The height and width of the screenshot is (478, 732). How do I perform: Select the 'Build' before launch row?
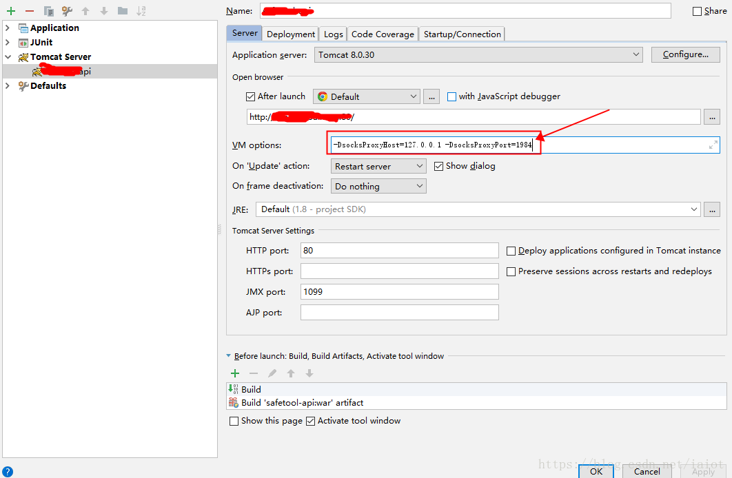476,389
